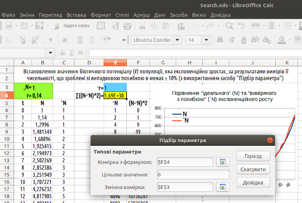This screenshot has width=302, height=203.
Task: Toggle form control wizards tools icon
Action: 35,40
